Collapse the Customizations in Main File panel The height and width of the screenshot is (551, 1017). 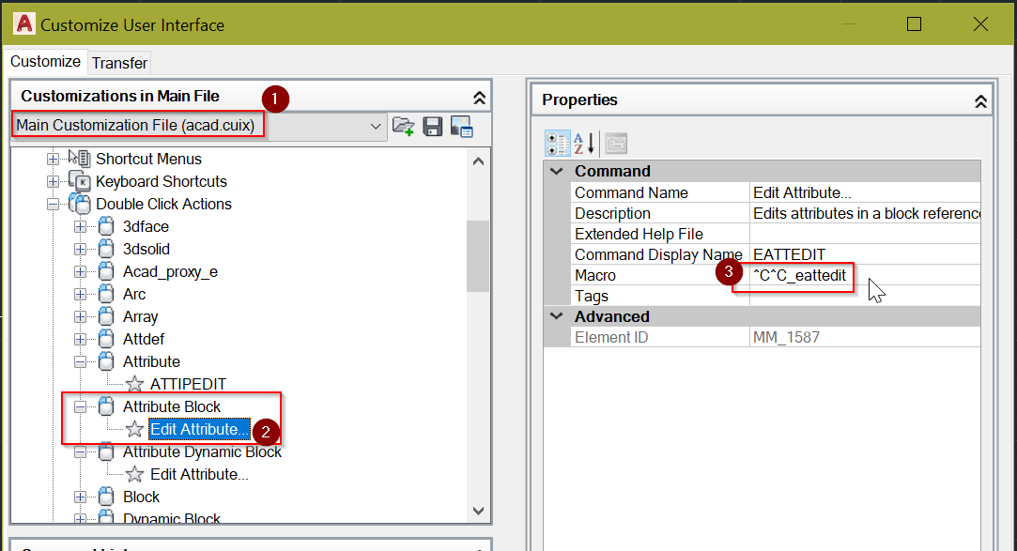[479, 97]
